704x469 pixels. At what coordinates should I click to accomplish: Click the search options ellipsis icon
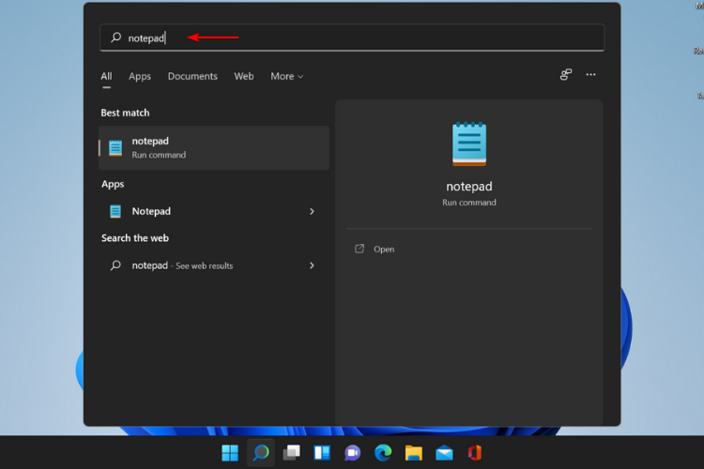590,75
